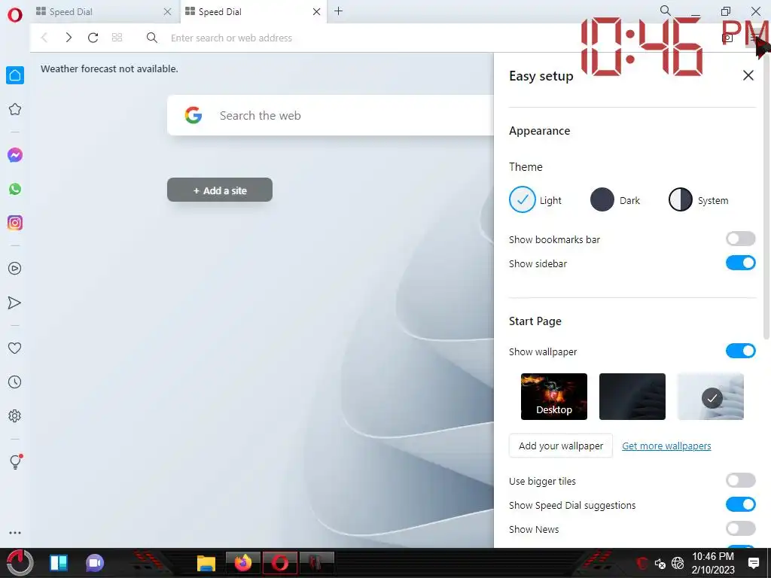Image resolution: width=771 pixels, height=578 pixels.
Task: Enable Use bigger tiles toggle
Action: coord(741,480)
